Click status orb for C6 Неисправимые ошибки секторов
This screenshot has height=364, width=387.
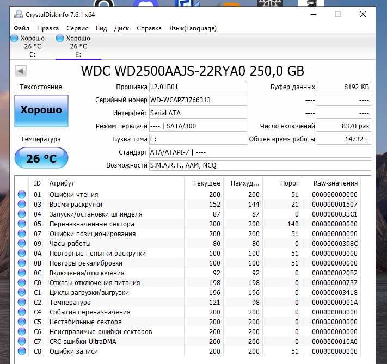(22, 331)
